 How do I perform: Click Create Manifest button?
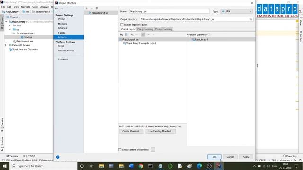(131, 131)
